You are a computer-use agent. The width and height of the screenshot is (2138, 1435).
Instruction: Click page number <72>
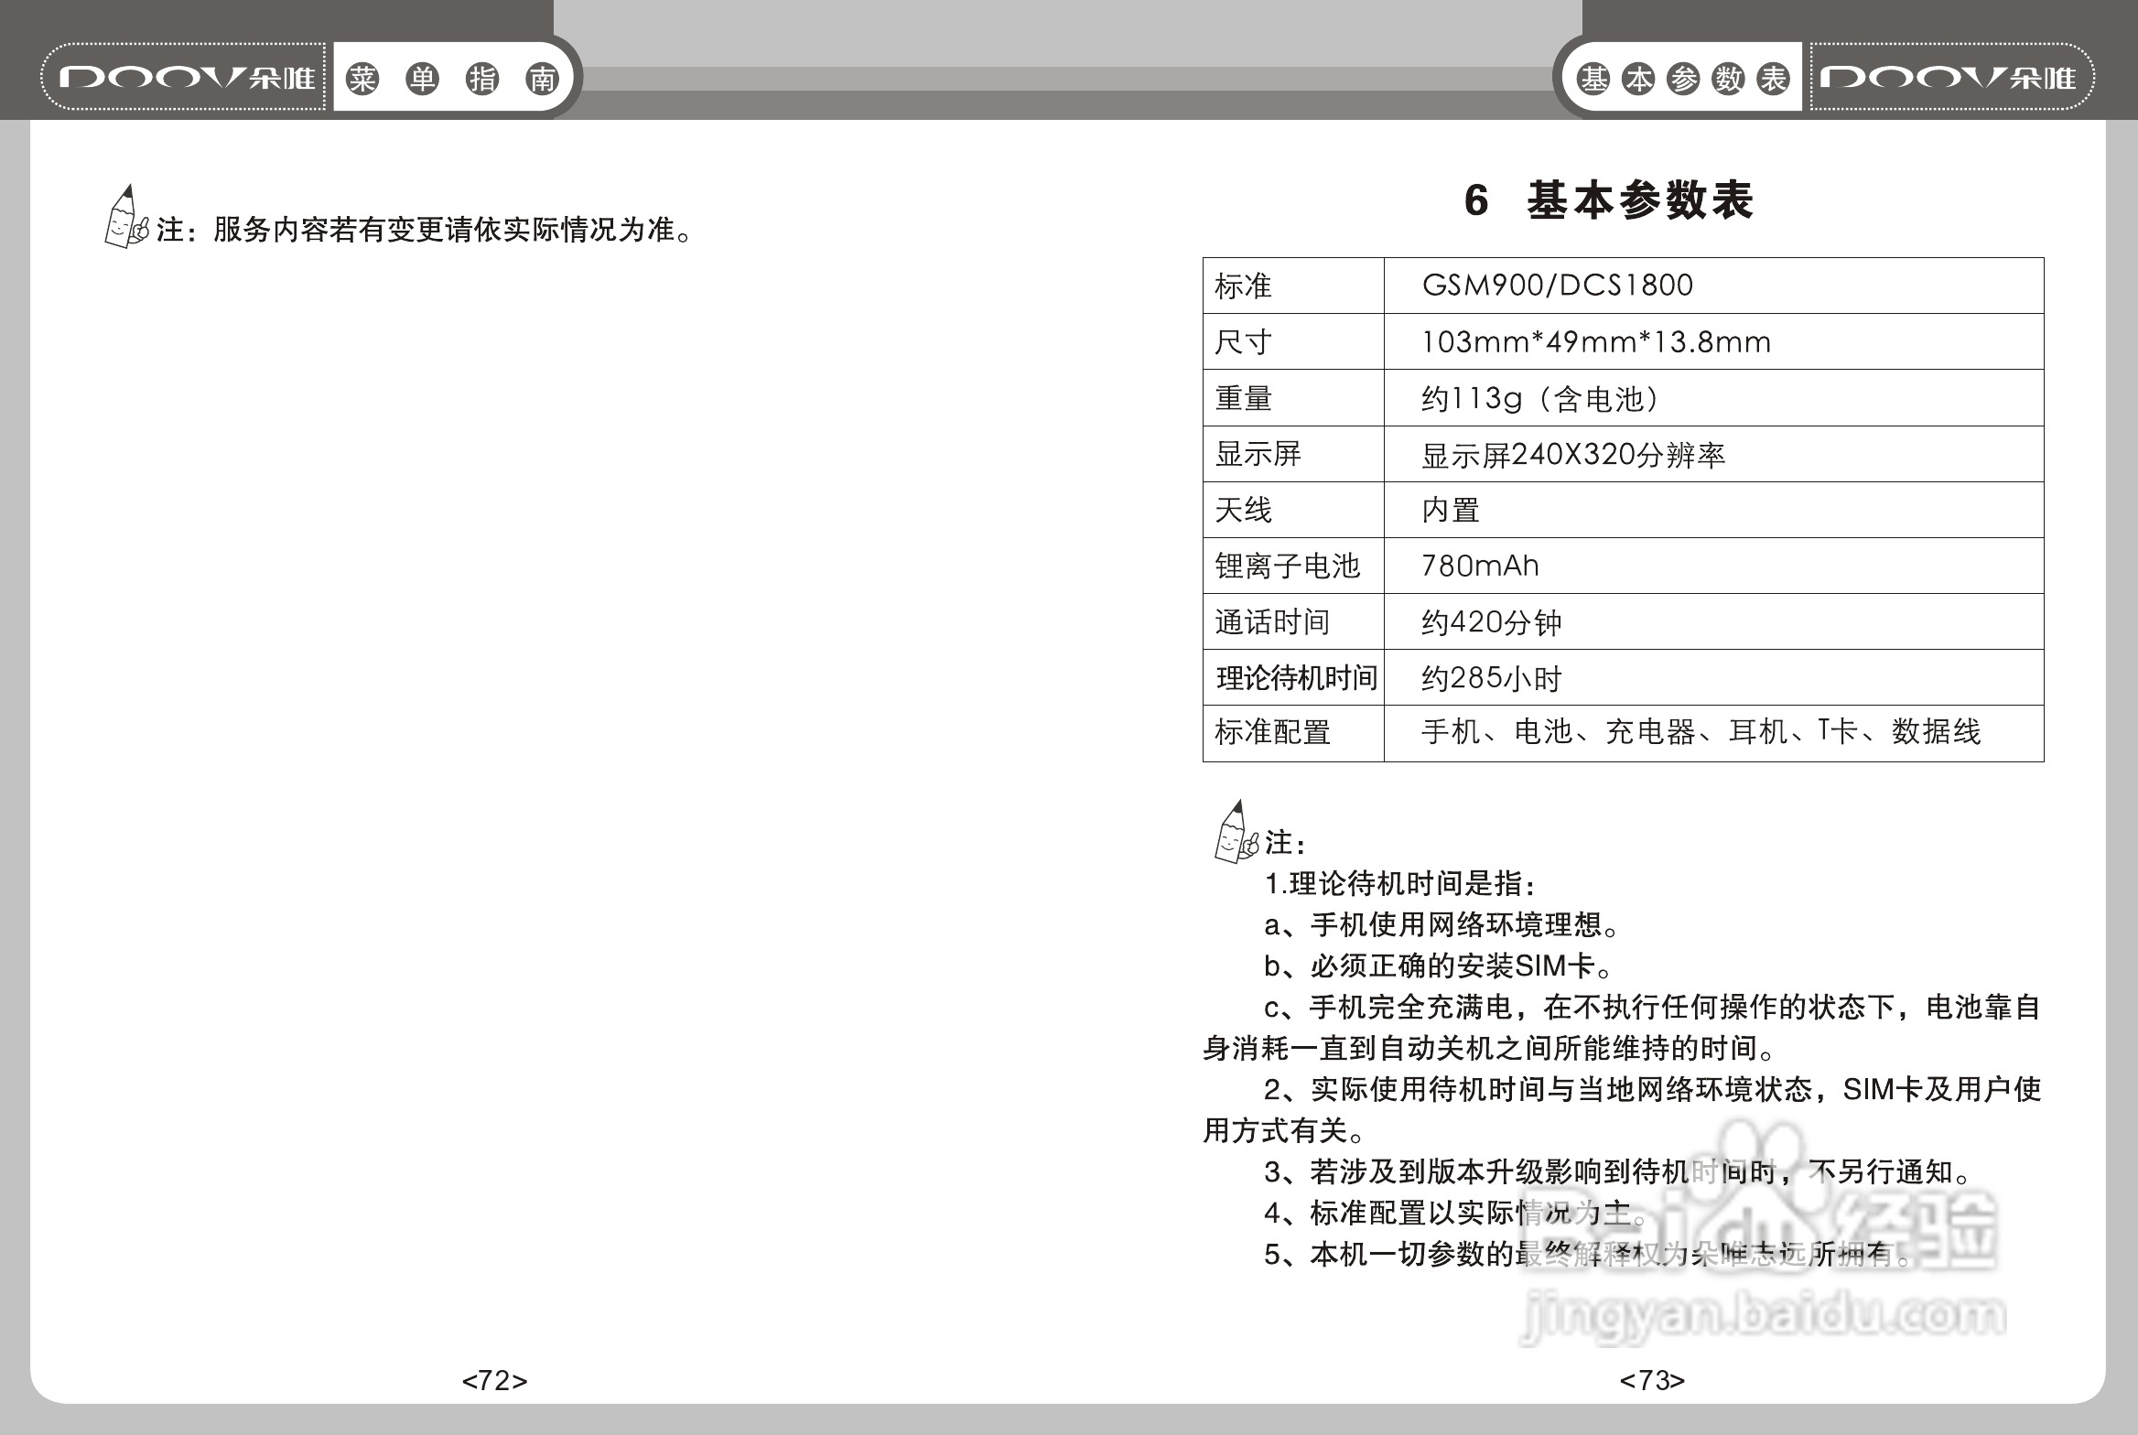coord(494,1380)
